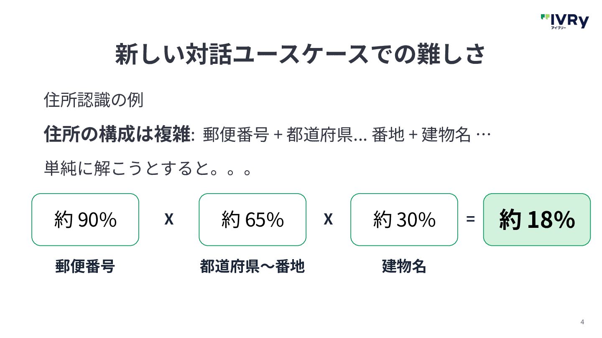Select the 約 65% rounded box
602x338 pixels.
253,219
